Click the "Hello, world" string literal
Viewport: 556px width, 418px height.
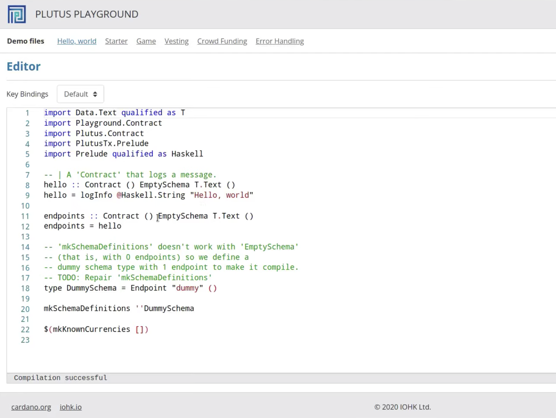point(221,195)
